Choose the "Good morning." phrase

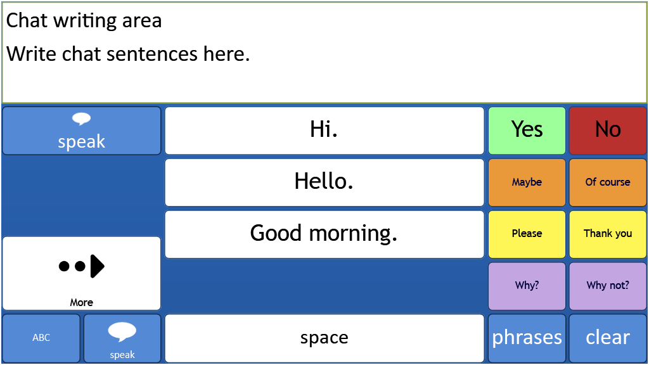[x=324, y=234]
